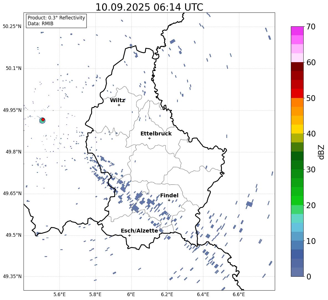Click the Esch/Alzette city label

139,231
